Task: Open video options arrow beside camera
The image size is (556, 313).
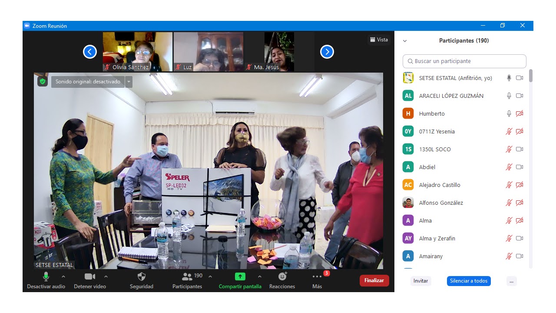Action: [x=106, y=276]
